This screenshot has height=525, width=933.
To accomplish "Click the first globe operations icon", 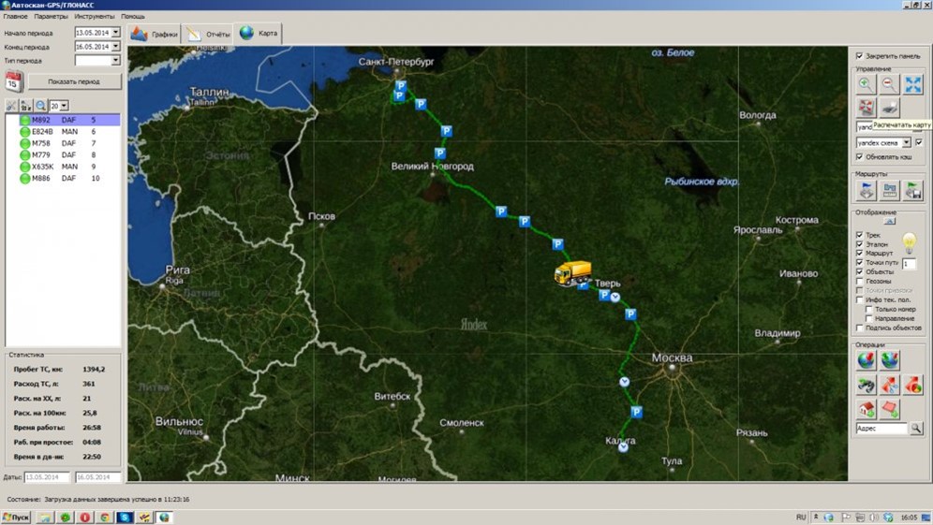I will coord(866,359).
